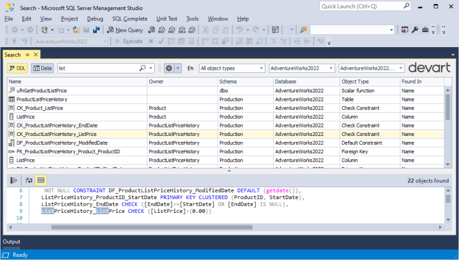Open the server connection dropdown near devart logo
The height and width of the screenshot is (260, 459).
[x=371, y=68]
